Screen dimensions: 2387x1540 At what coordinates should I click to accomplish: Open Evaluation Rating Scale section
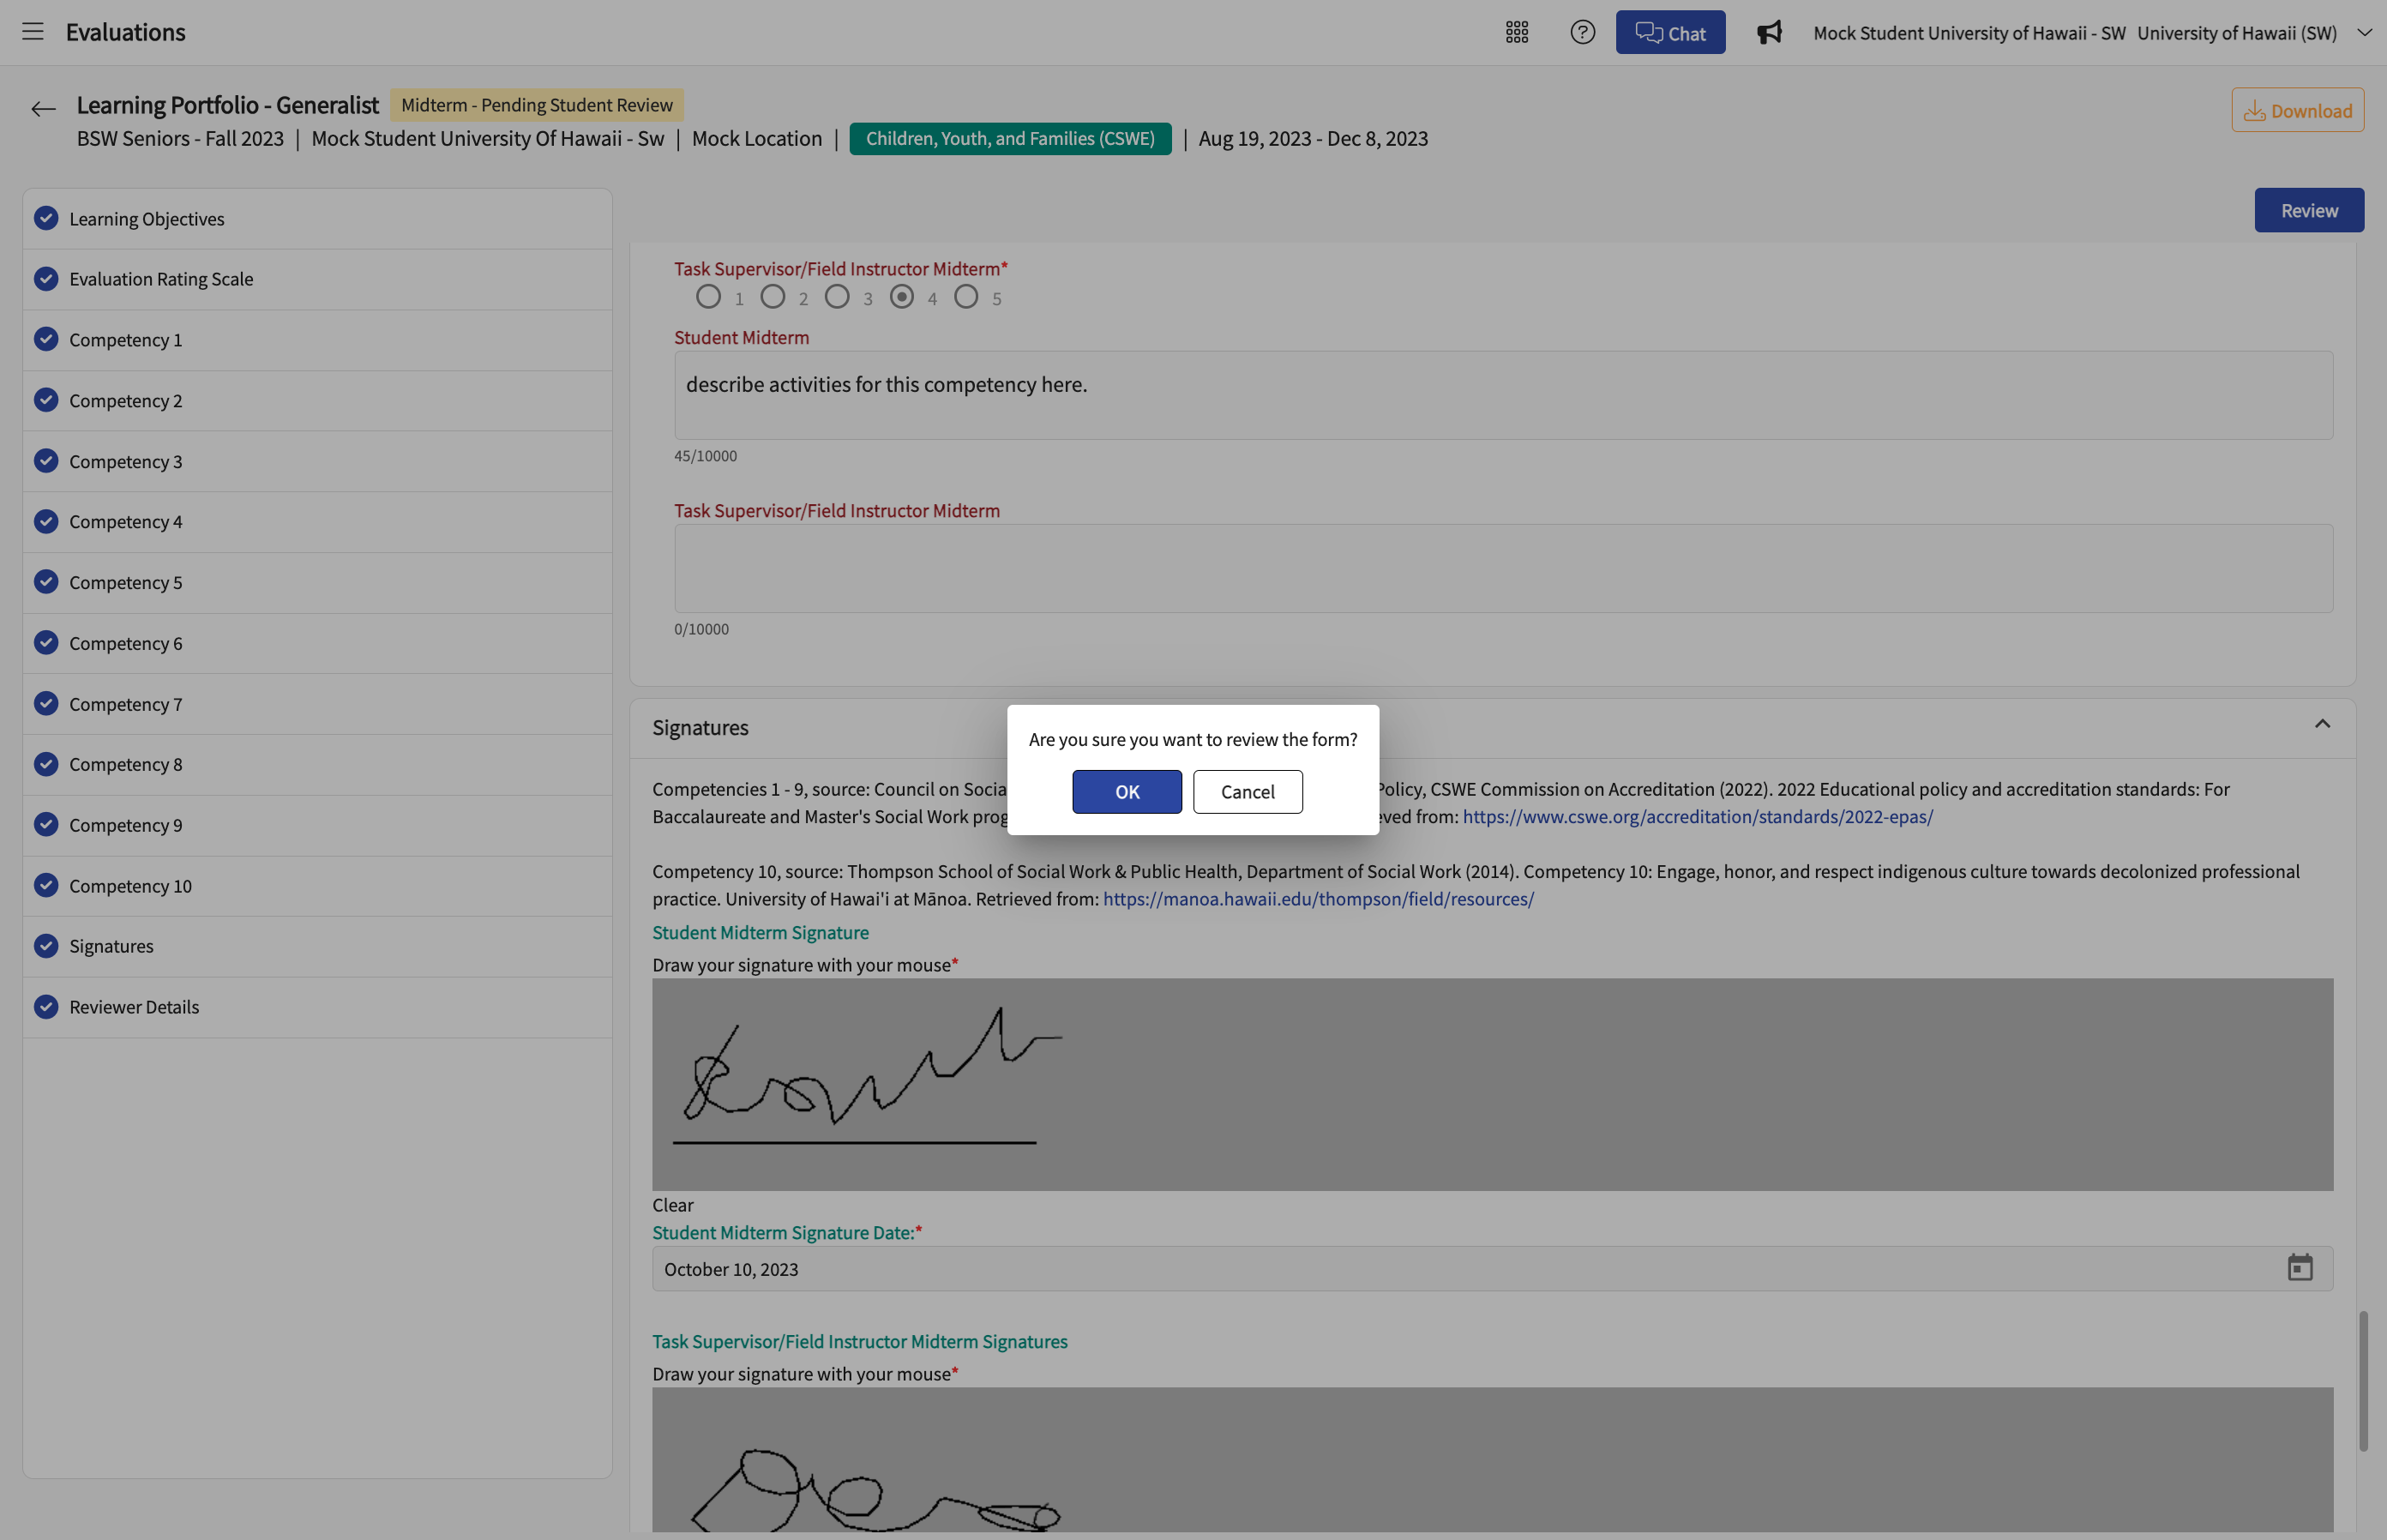tap(317, 279)
